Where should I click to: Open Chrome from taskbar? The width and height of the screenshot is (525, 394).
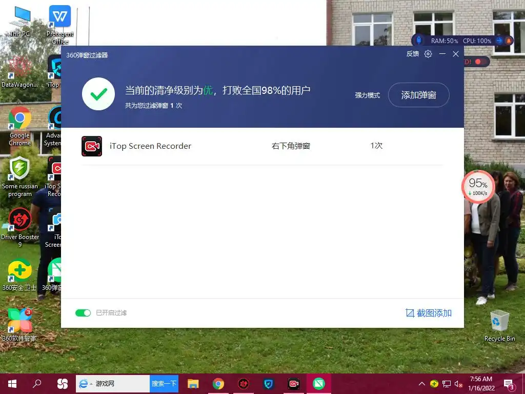(218, 384)
